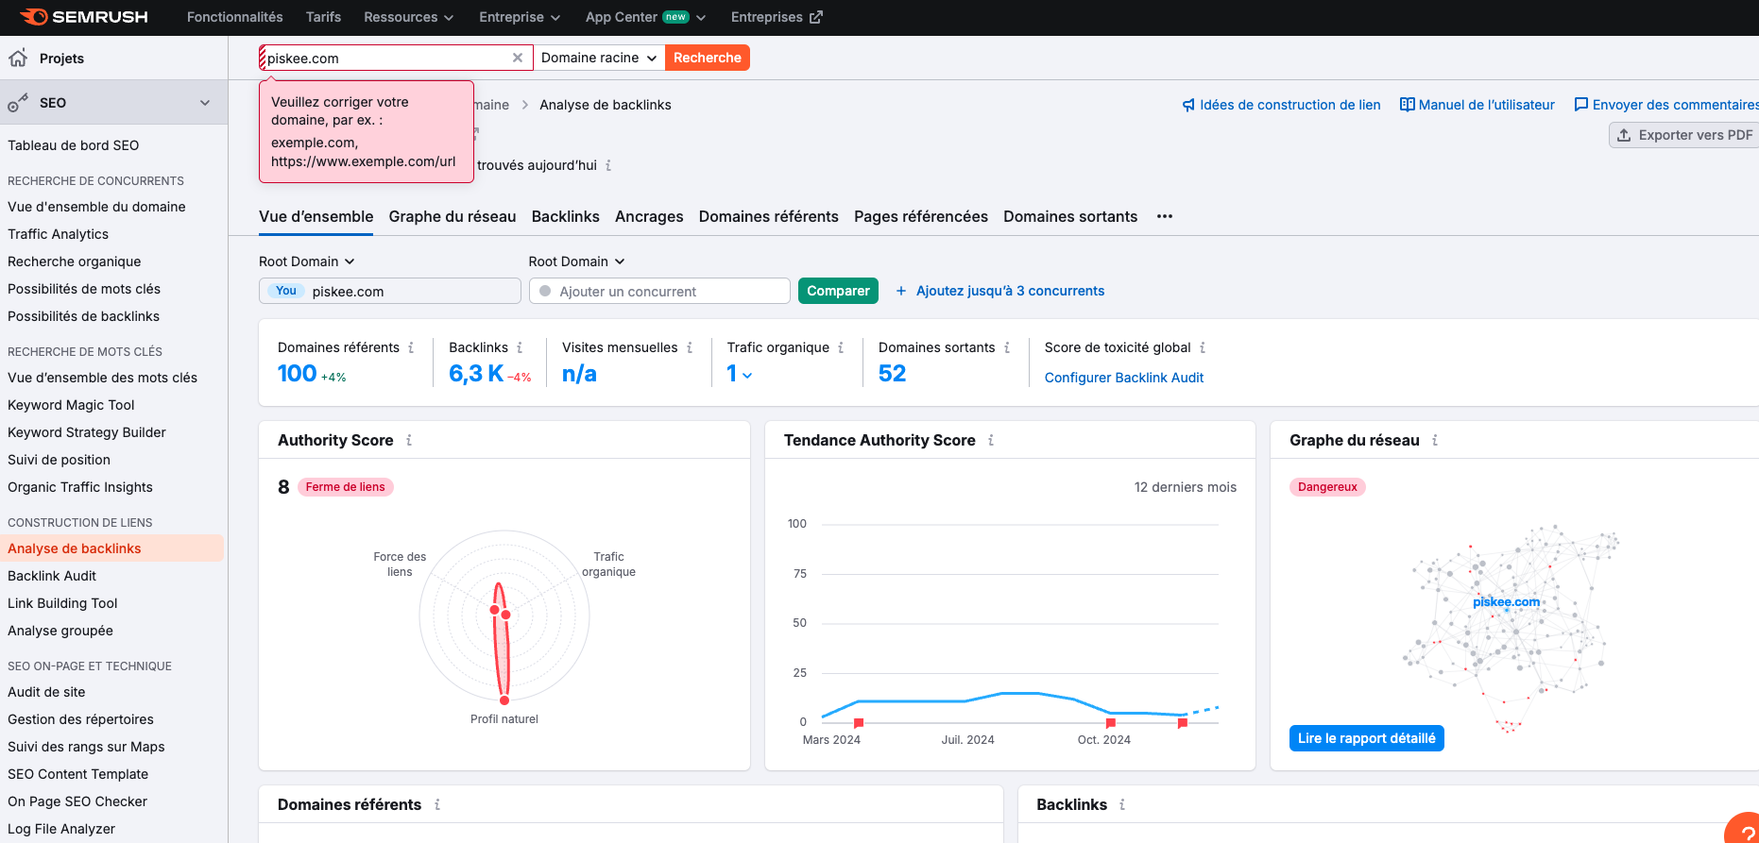Open Keyword Magic Tool in sidebar
Viewport: 1759px width, 843px height.
[71, 405]
